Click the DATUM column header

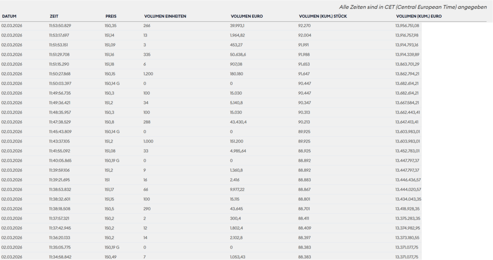pos(9,16)
